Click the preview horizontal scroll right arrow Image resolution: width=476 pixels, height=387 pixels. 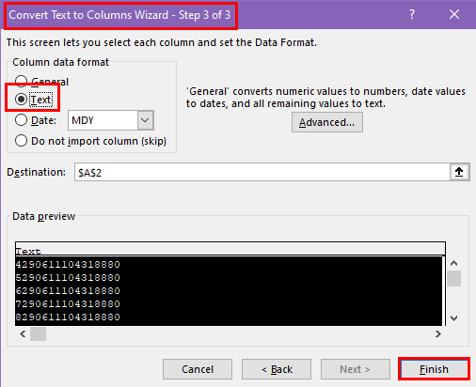point(438,334)
